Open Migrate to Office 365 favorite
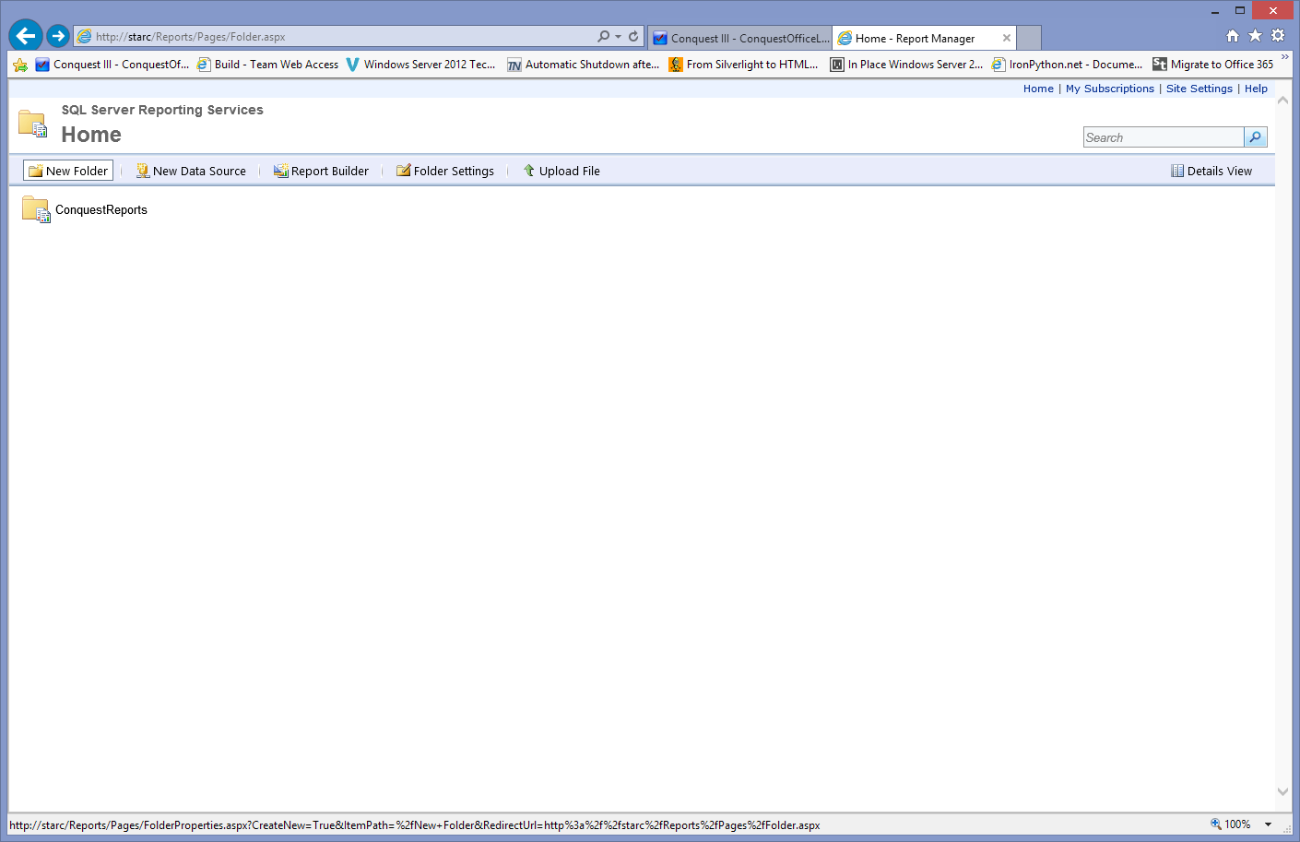This screenshot has height=842, width=1300. click(x=1213, y=65)
